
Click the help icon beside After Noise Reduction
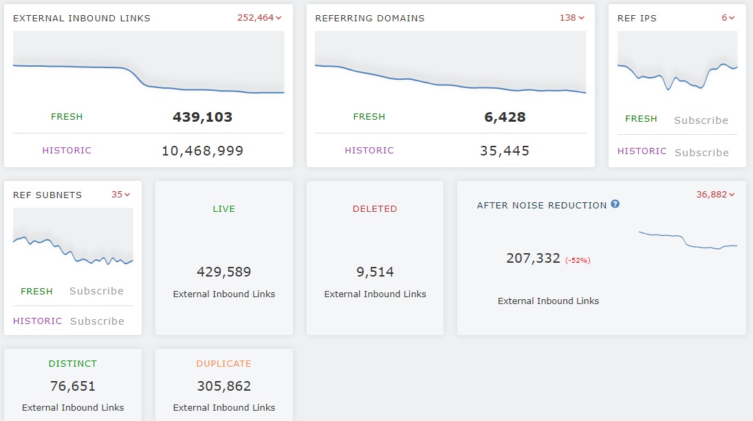pyautogui.click(x=615, y=204)
